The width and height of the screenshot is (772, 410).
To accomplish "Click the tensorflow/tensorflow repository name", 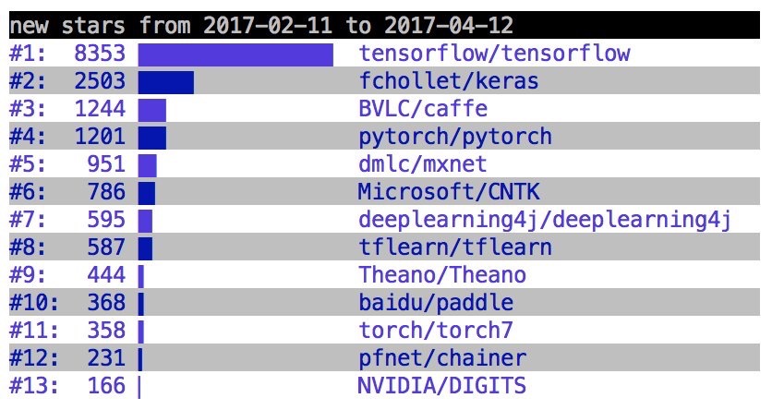I will 494,54.
